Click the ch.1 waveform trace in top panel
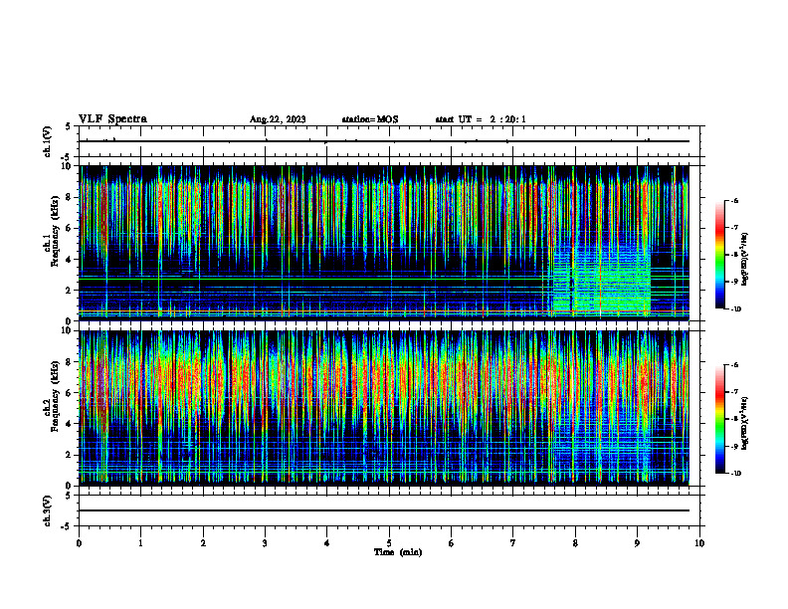The height and width of the screenshot is (609, 788). coord(384,141)
